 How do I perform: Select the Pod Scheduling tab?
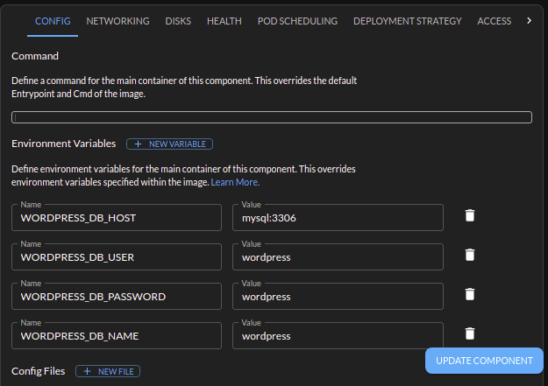[x=297, y=21]
